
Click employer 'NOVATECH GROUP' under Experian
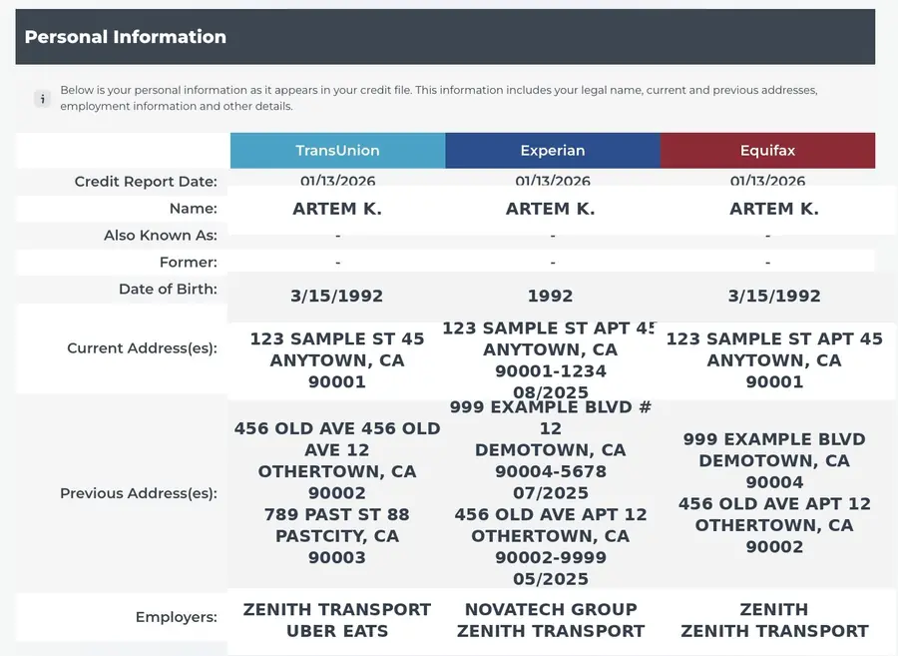[x=551, y=609]
